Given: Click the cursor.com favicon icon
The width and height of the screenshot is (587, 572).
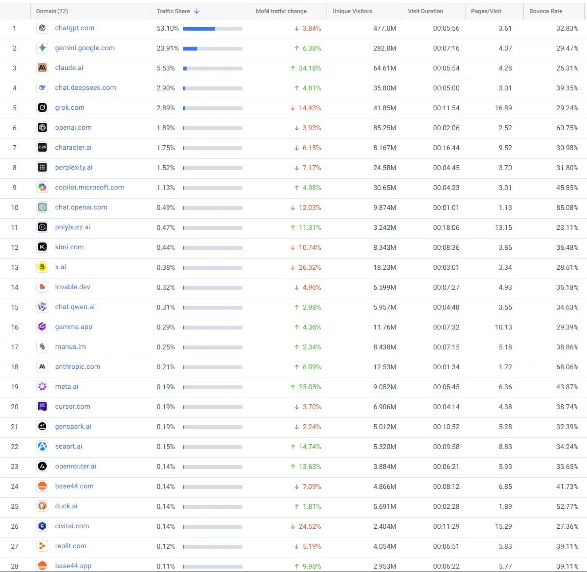Looking at the screenshot, I should (x=42, y=407).
